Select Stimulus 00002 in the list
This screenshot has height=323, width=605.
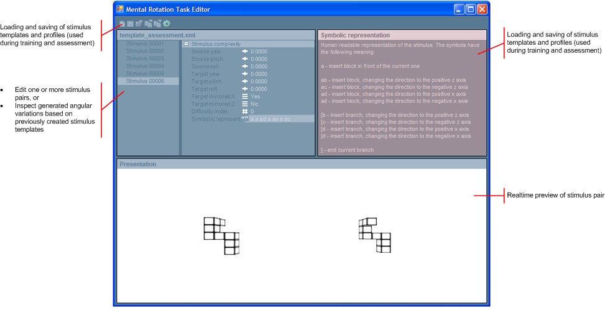tap(145, 51)
